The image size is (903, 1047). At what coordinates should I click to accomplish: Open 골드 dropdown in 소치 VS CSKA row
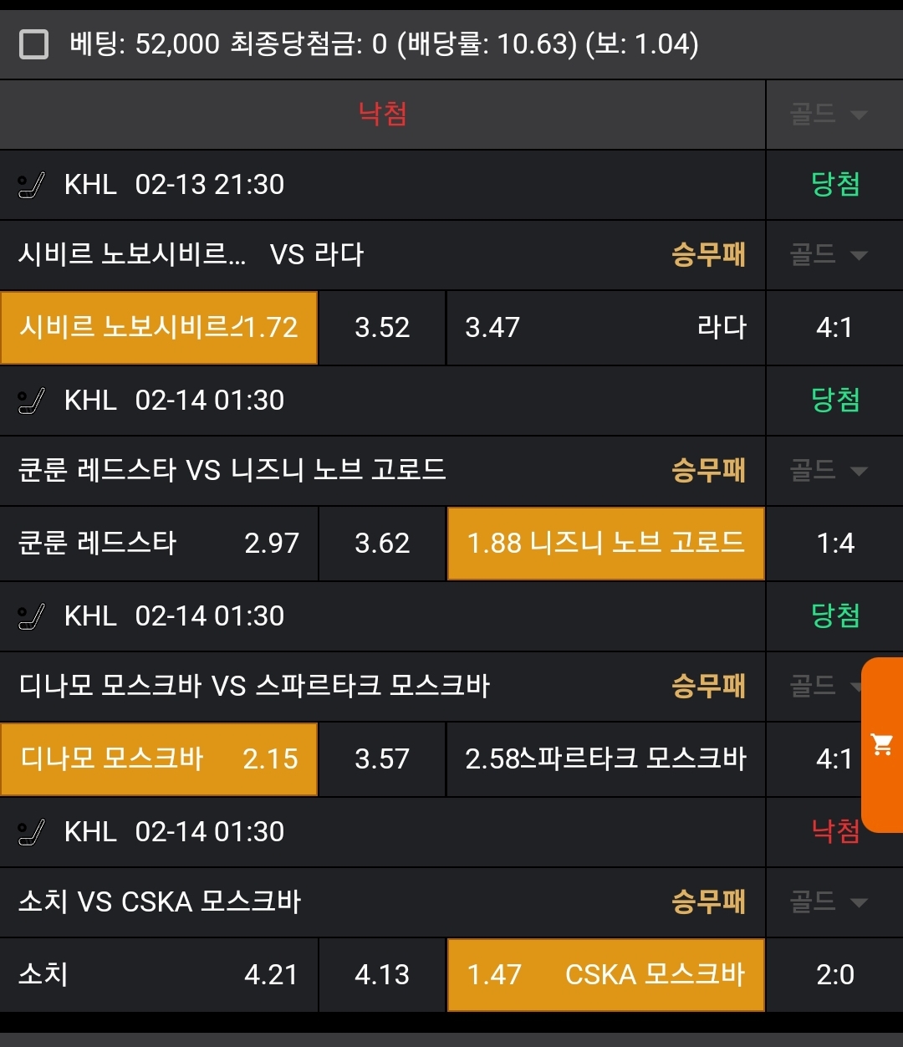coord(829,902)
